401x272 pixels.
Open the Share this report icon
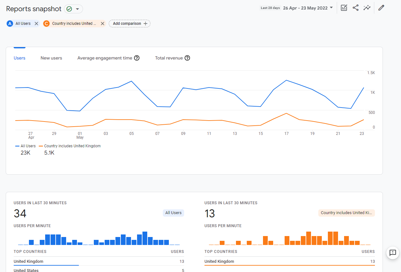[x=356, y=8]
